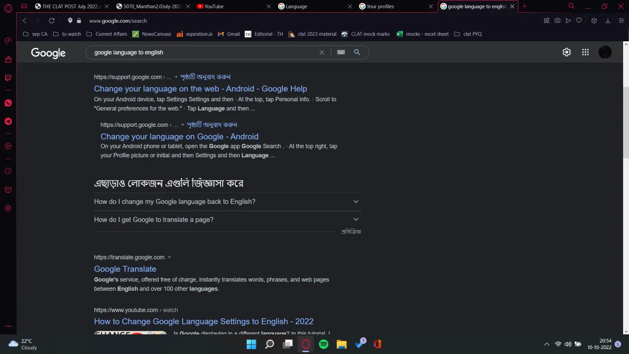
Task: Expand 'How do I change my Google language back to English?'
Action: (x=356, y=202)
